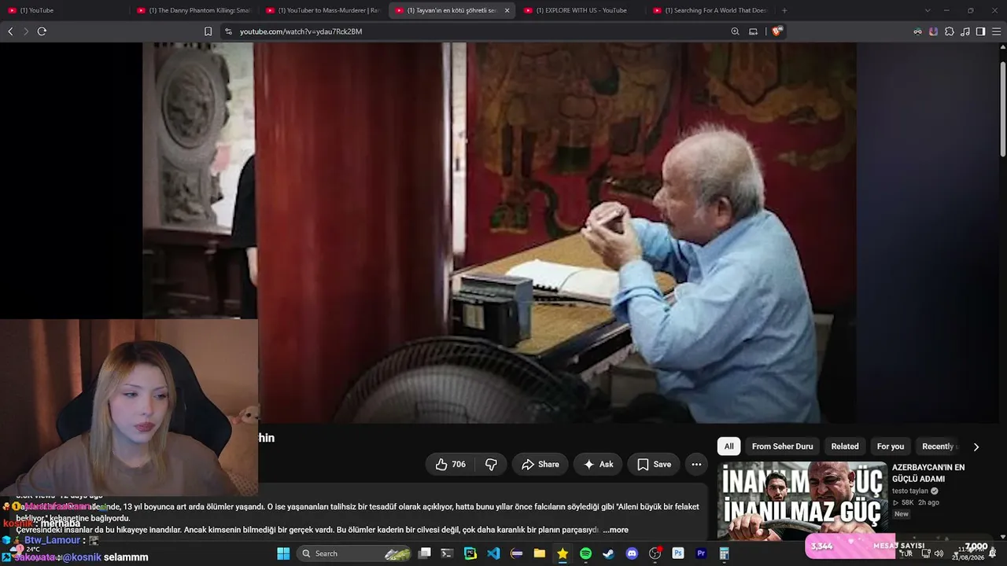Click the video player area

(x=500, y=233)
